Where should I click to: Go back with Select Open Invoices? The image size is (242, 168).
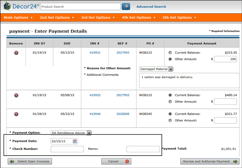point(30,161)
